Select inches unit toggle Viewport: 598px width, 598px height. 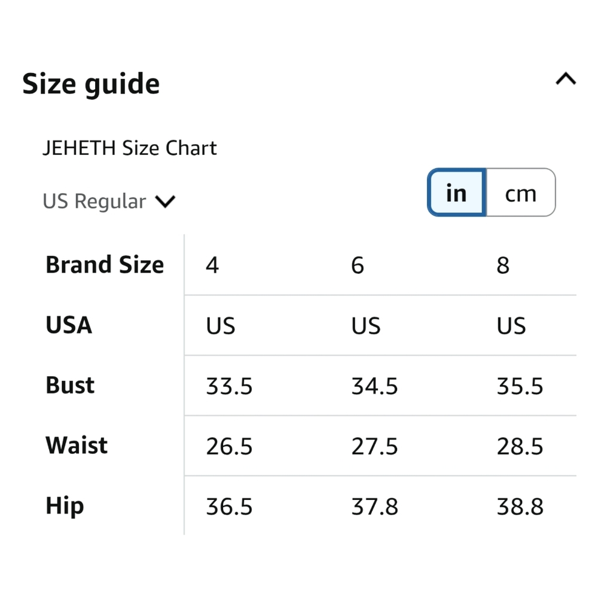(456, 193)
